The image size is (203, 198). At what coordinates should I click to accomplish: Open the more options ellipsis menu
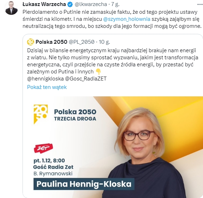coord(200,5)
